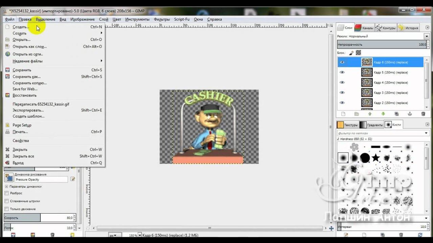Hide layer Кадр 2 via eye icon
The width and height of the screenshot is (433, 243).
(x=342, y=103)
